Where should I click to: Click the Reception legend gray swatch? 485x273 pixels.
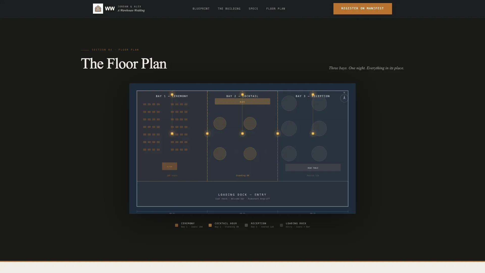coord(246,225)
